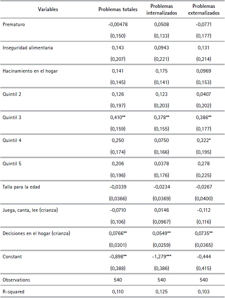Click the 'Variables' column header
The height and width of the screenshot is (298, 225).
tap(48, 9)
